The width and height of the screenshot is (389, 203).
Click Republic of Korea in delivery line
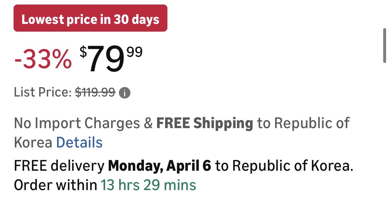[x=291, y=166]
